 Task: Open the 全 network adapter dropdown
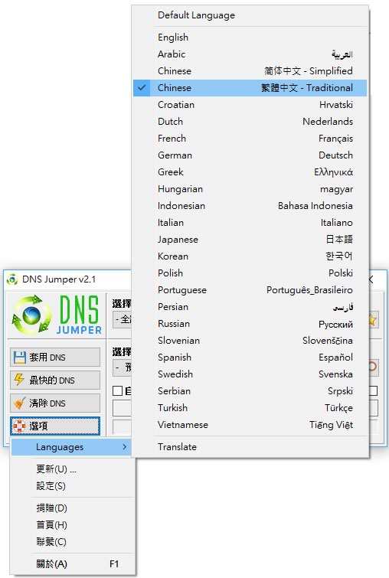click(122, 319)
